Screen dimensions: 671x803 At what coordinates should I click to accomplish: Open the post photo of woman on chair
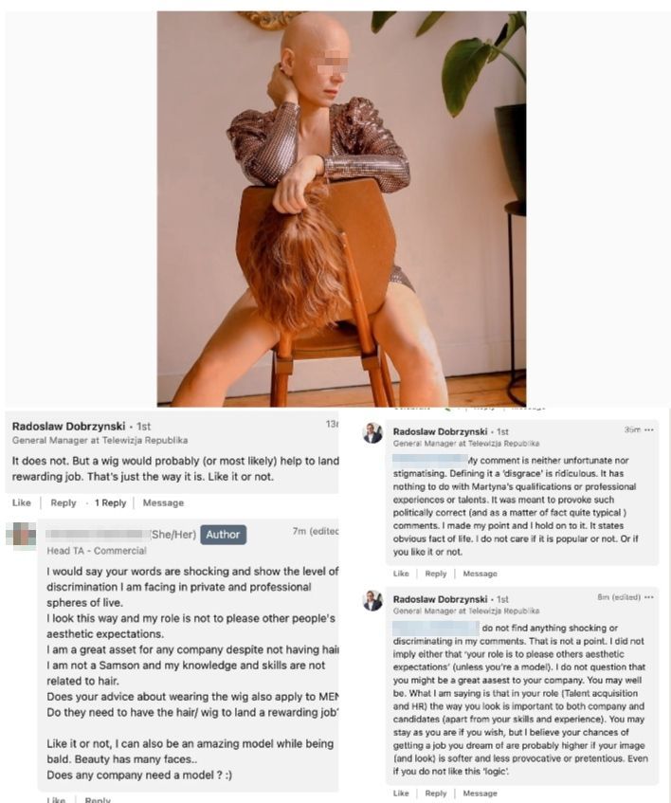[341, 209]
